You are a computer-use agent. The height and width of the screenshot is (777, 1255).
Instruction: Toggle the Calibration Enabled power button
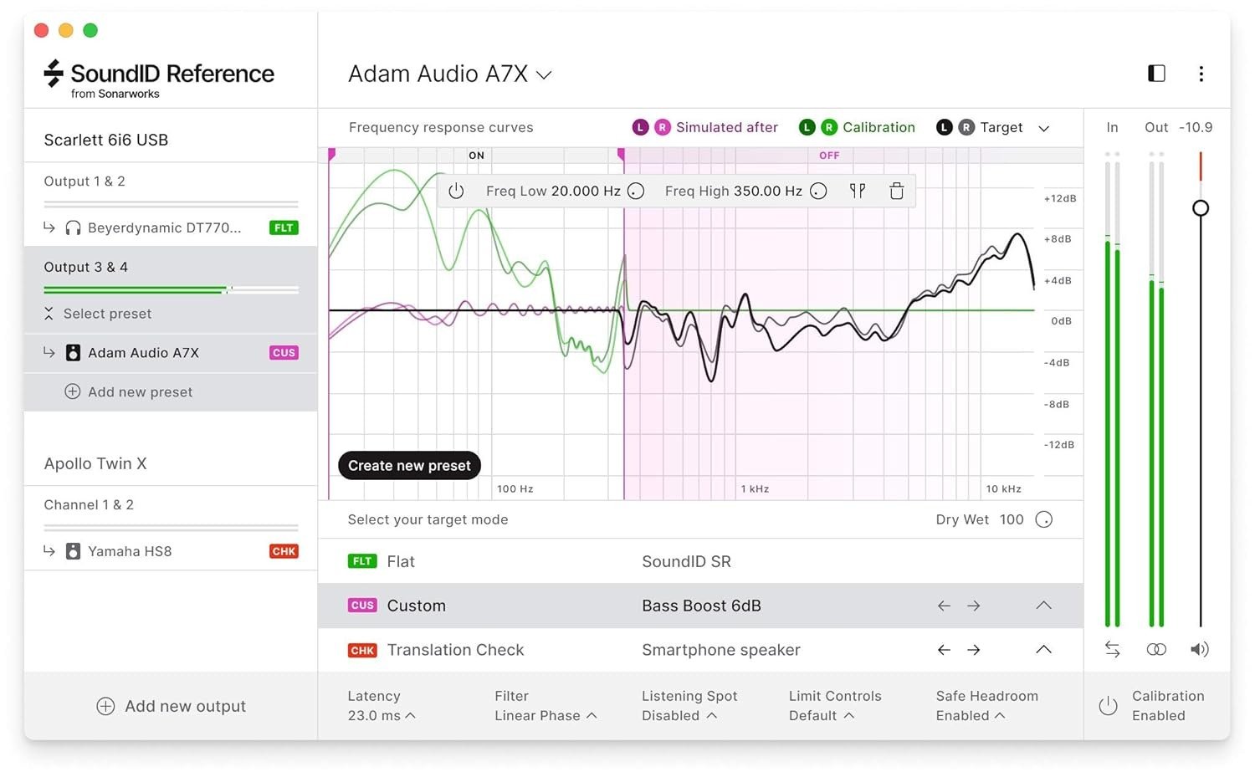pyautogui.click(x=1108, y=706)
